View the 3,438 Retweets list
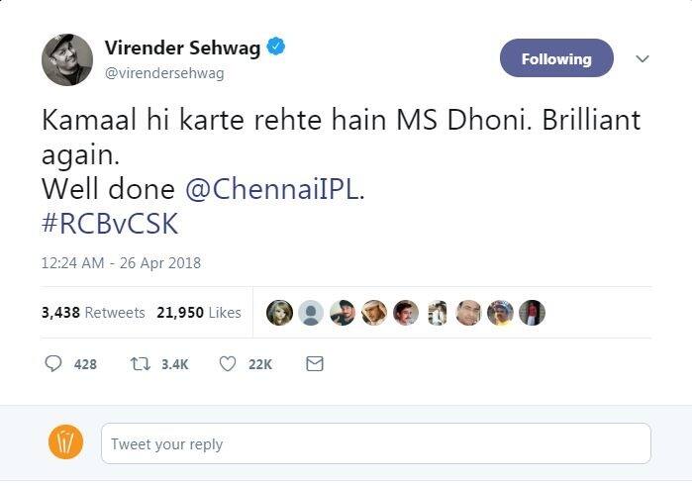Image resolution: width=692 pixels, height=486 pixels. coord(93,312)
